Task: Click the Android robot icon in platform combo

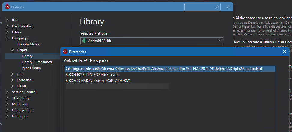Action: pos(84,41)
